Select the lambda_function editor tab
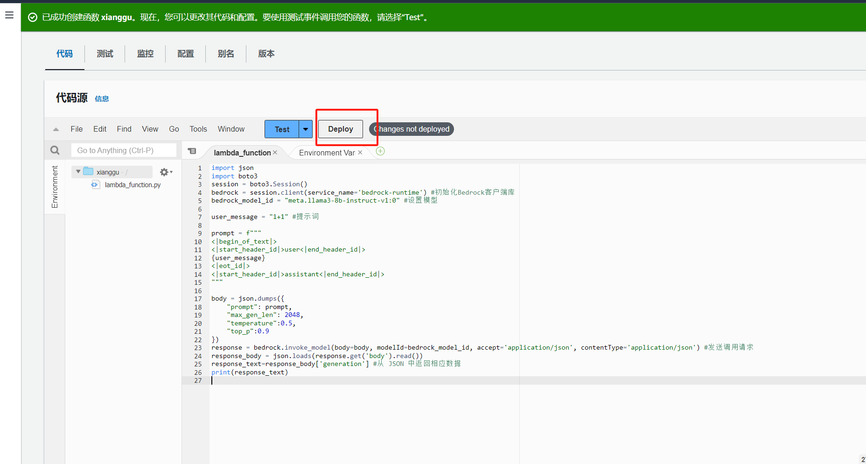 242,153
